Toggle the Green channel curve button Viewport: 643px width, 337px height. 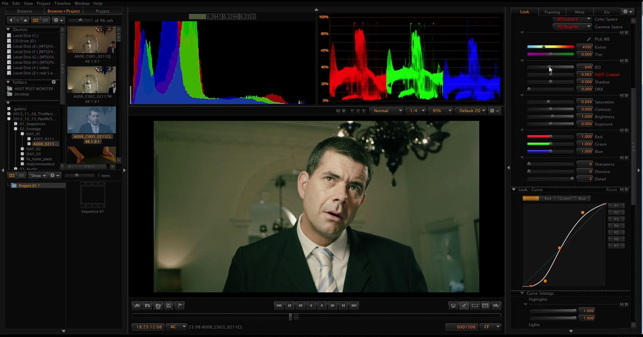click(x=565, y=199)
